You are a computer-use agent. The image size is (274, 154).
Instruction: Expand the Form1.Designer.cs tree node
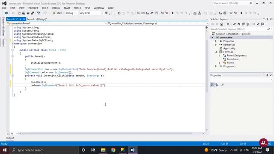pyautogui.click(x=220, y=56)
